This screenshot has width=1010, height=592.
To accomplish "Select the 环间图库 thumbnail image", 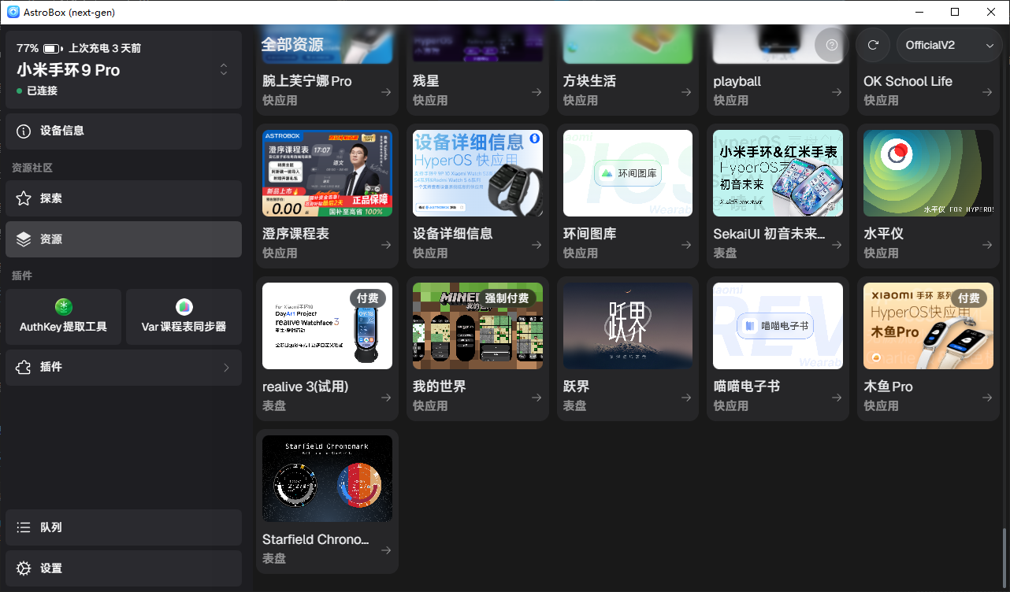I will coord(628,173).
